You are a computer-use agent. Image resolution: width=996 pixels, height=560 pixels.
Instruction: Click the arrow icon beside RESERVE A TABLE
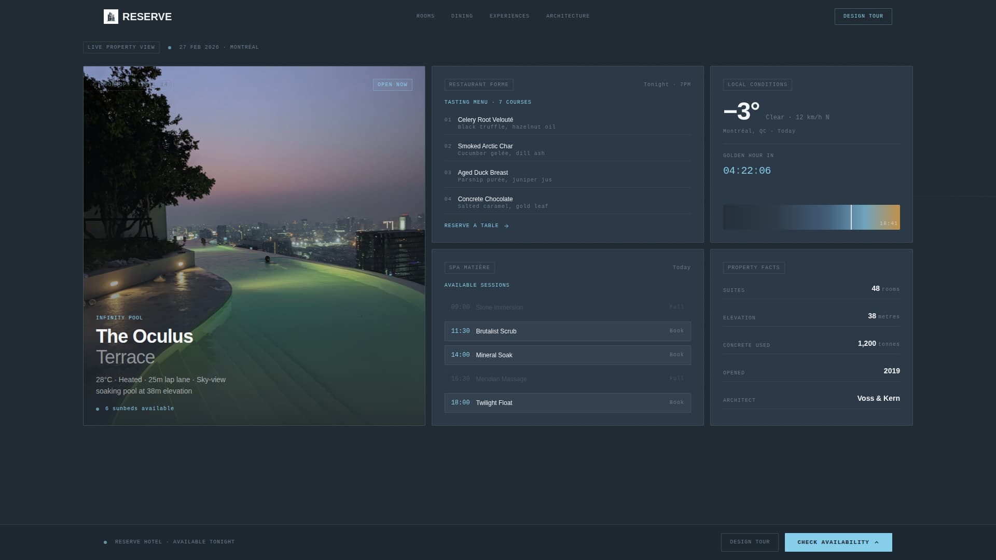506,226
